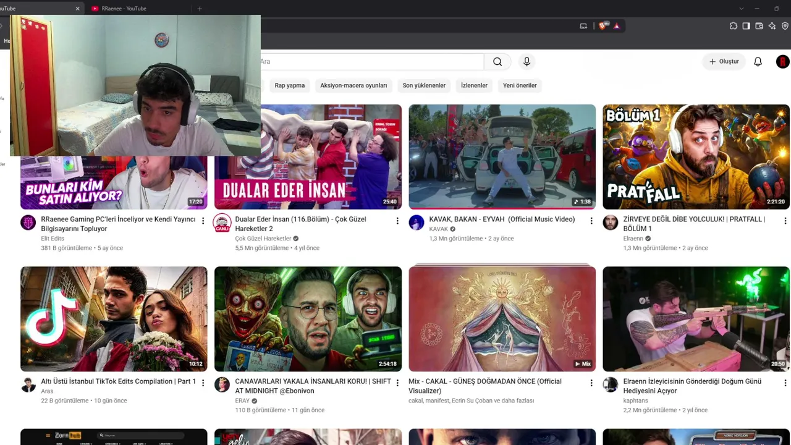This screenshot has height=445, width=791.
Task: Play the BUNLARI KİM SATIN ALIYOR thumbnail
Action: 114,183
